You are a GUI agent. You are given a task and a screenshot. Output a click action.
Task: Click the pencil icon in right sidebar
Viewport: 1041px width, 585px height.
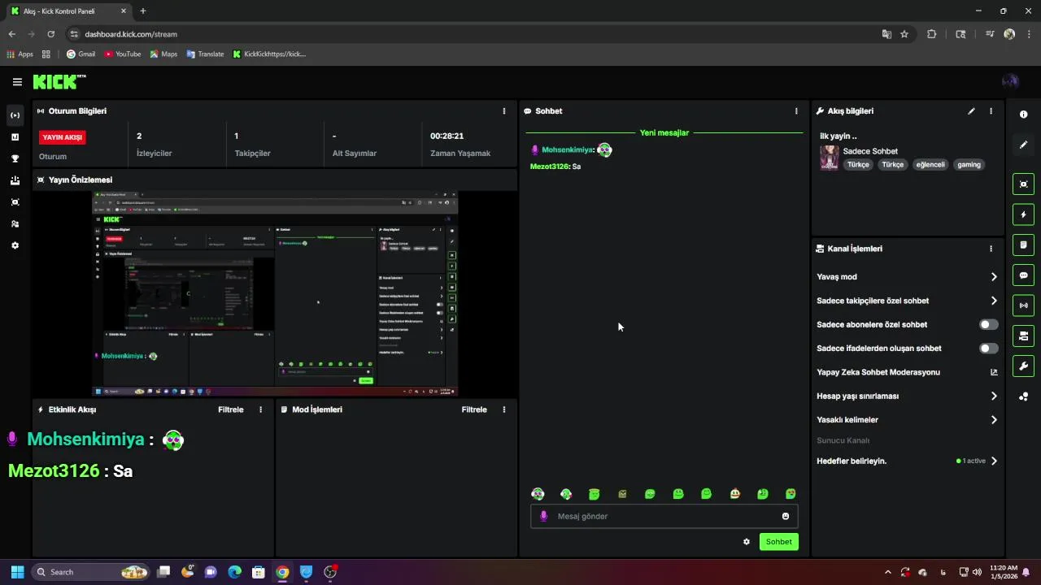[1023, 145]
